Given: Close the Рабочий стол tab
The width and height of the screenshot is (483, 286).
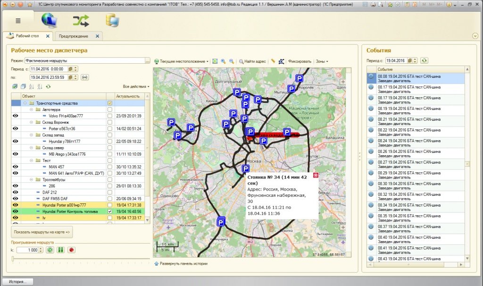Looking at the screenshot, I should 48,36.
